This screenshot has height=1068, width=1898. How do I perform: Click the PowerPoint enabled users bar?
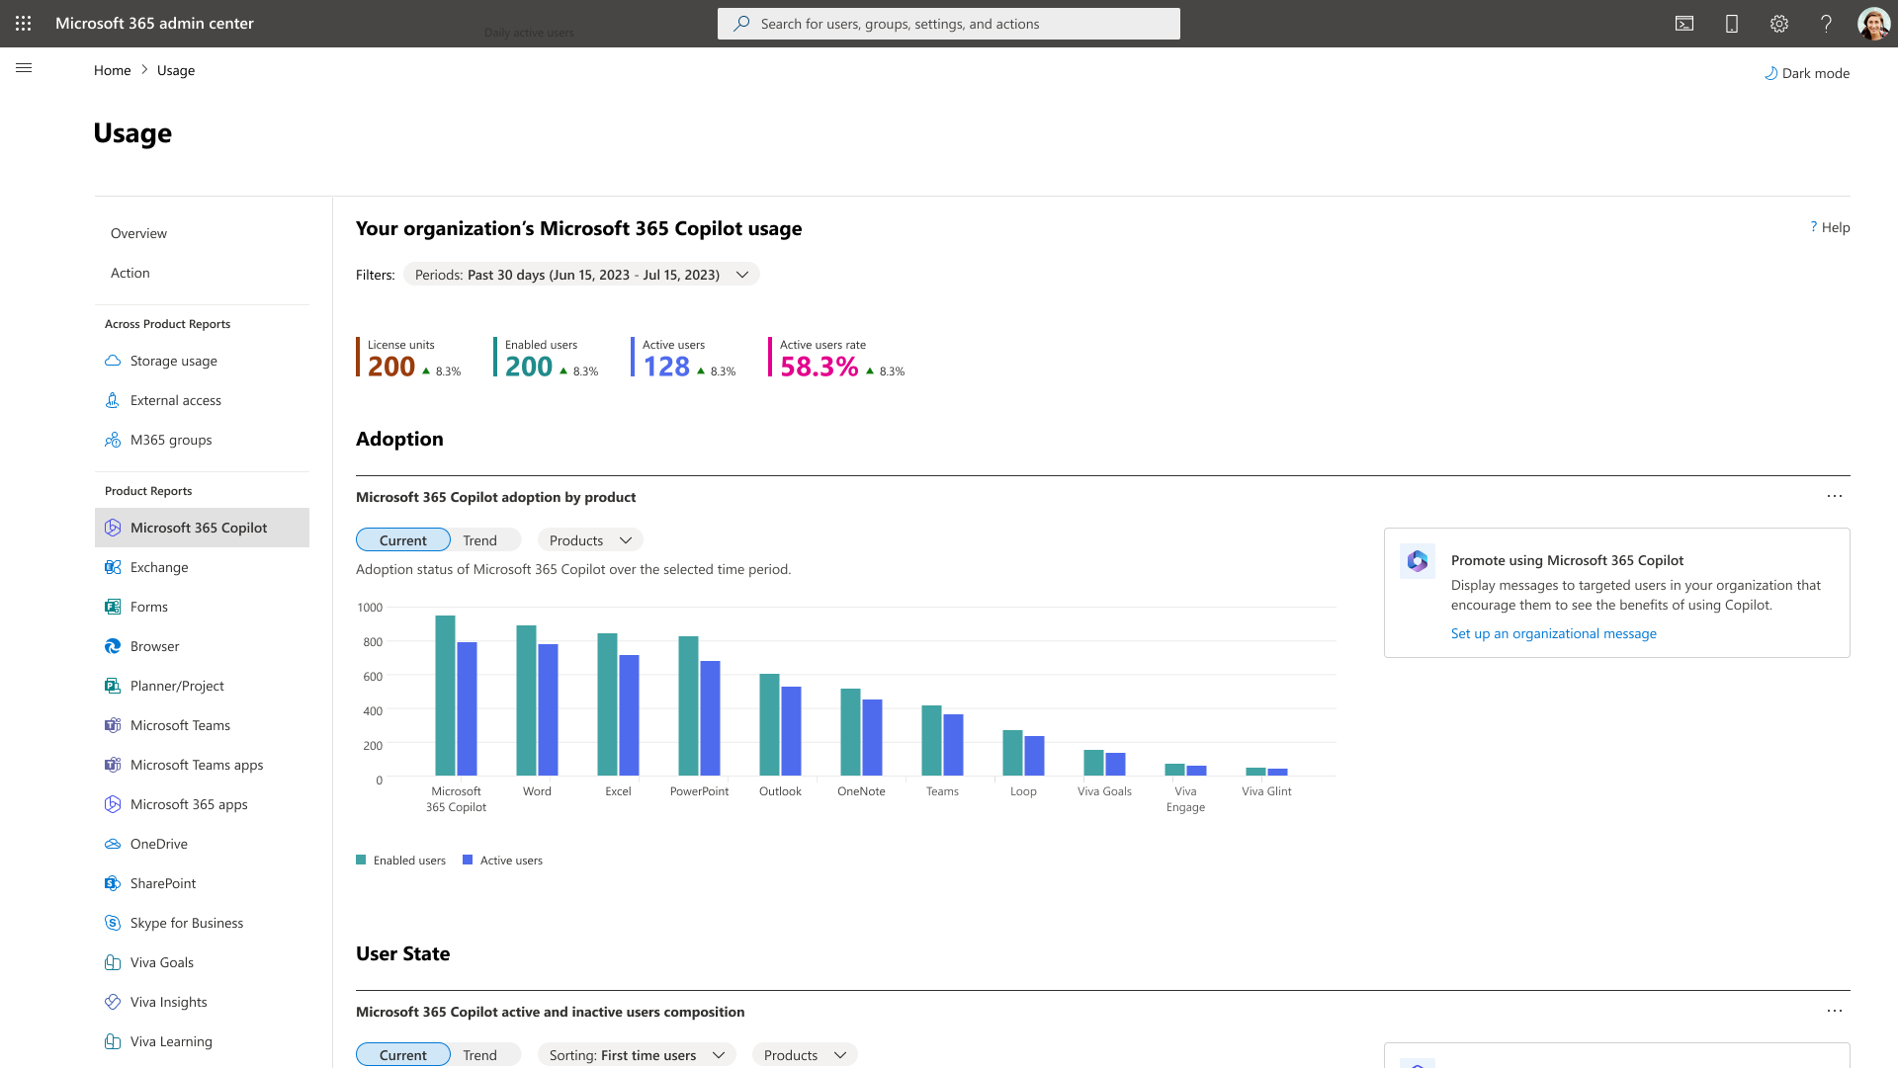[x=688, y=705]
